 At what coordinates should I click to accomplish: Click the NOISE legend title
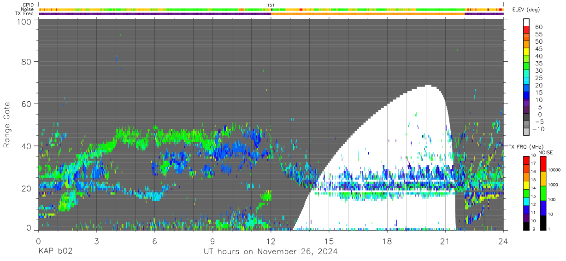pyautogui.click(x=545, y=152)
